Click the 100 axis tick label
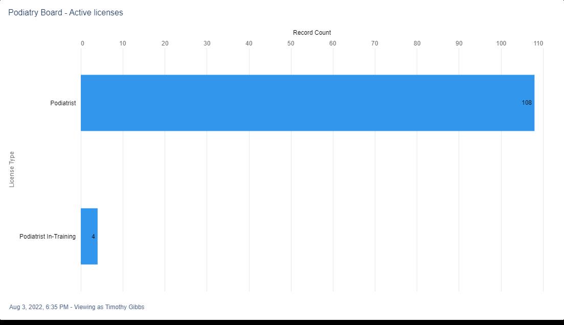The image size is (564, 325). [x=501, y=43]
